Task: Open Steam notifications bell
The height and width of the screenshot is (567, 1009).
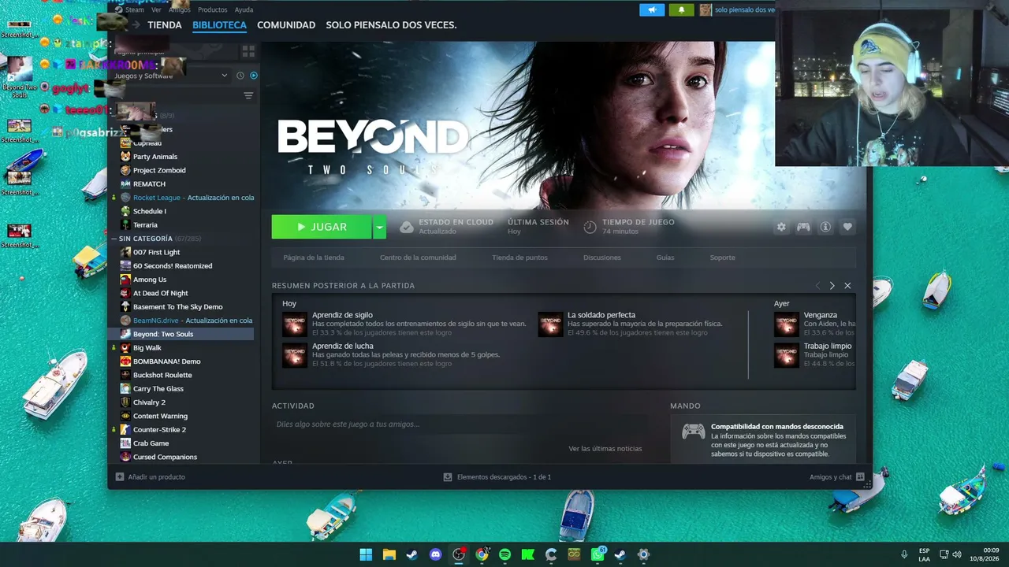Action: (681, 9)
